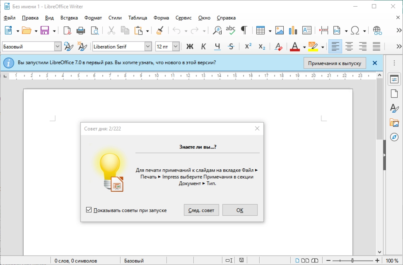The image size is (403, 265).
Task: Open the Правка menu
Action: pyautogui.click(x=30, y=18)
